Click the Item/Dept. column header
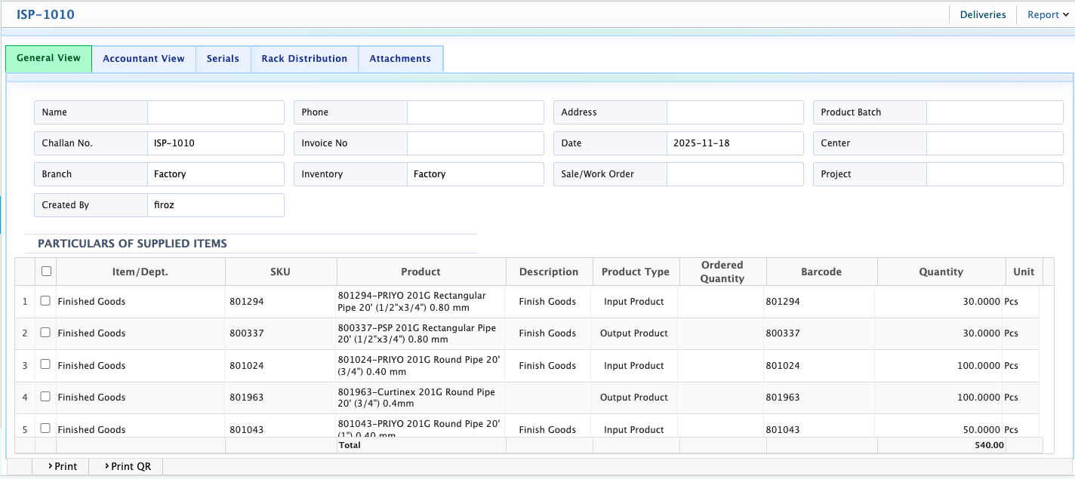This screenshot has height=479, width=1075. [140, 272]
